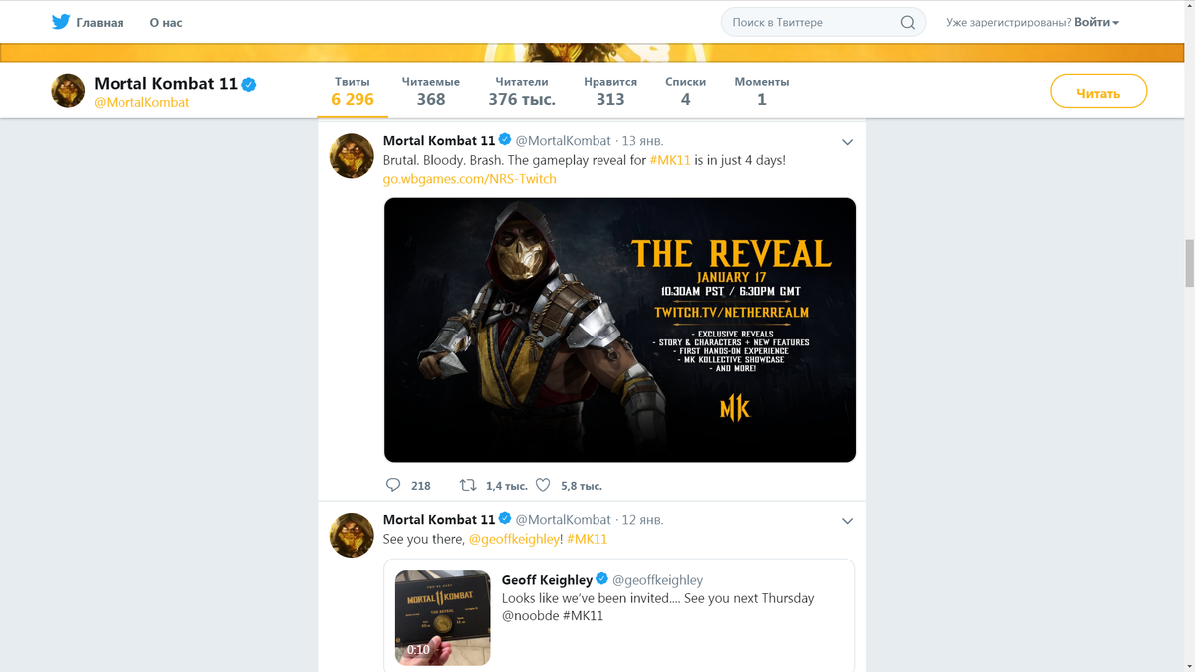Viewport: 1195px width, 672px height.
Task: Select the Списки tab
Action: point(685,91)
